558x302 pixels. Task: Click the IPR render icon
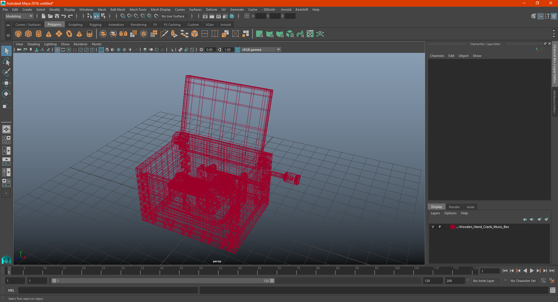tap(219, 16)
